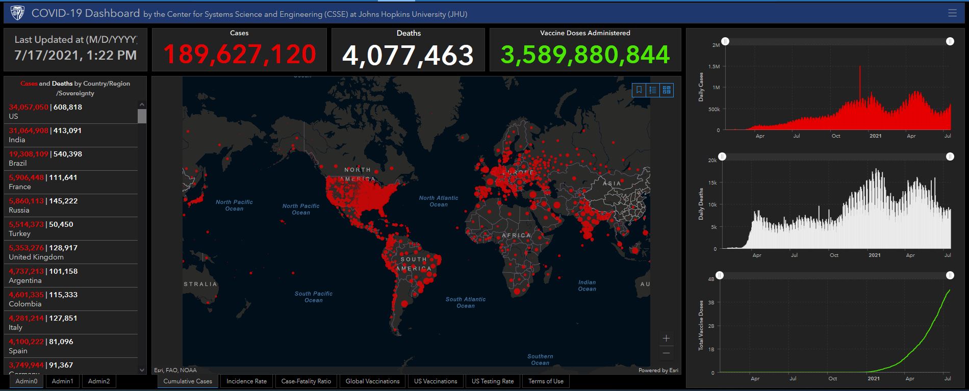969x391 pixels.
Task: Switch to the Admin1 tab
Action: tap(62, 381)
